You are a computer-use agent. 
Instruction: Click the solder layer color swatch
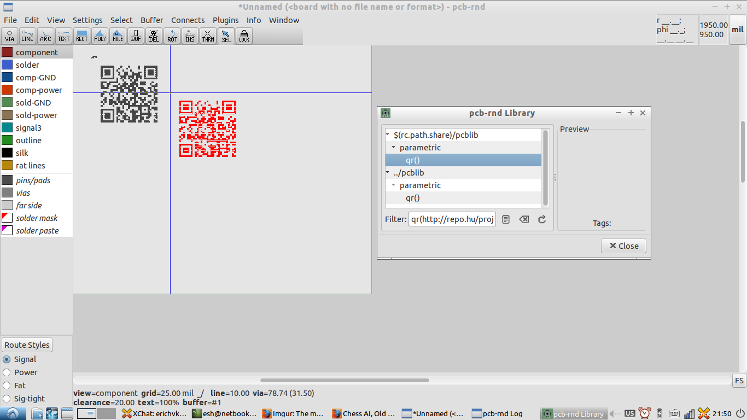coord(6,65)
